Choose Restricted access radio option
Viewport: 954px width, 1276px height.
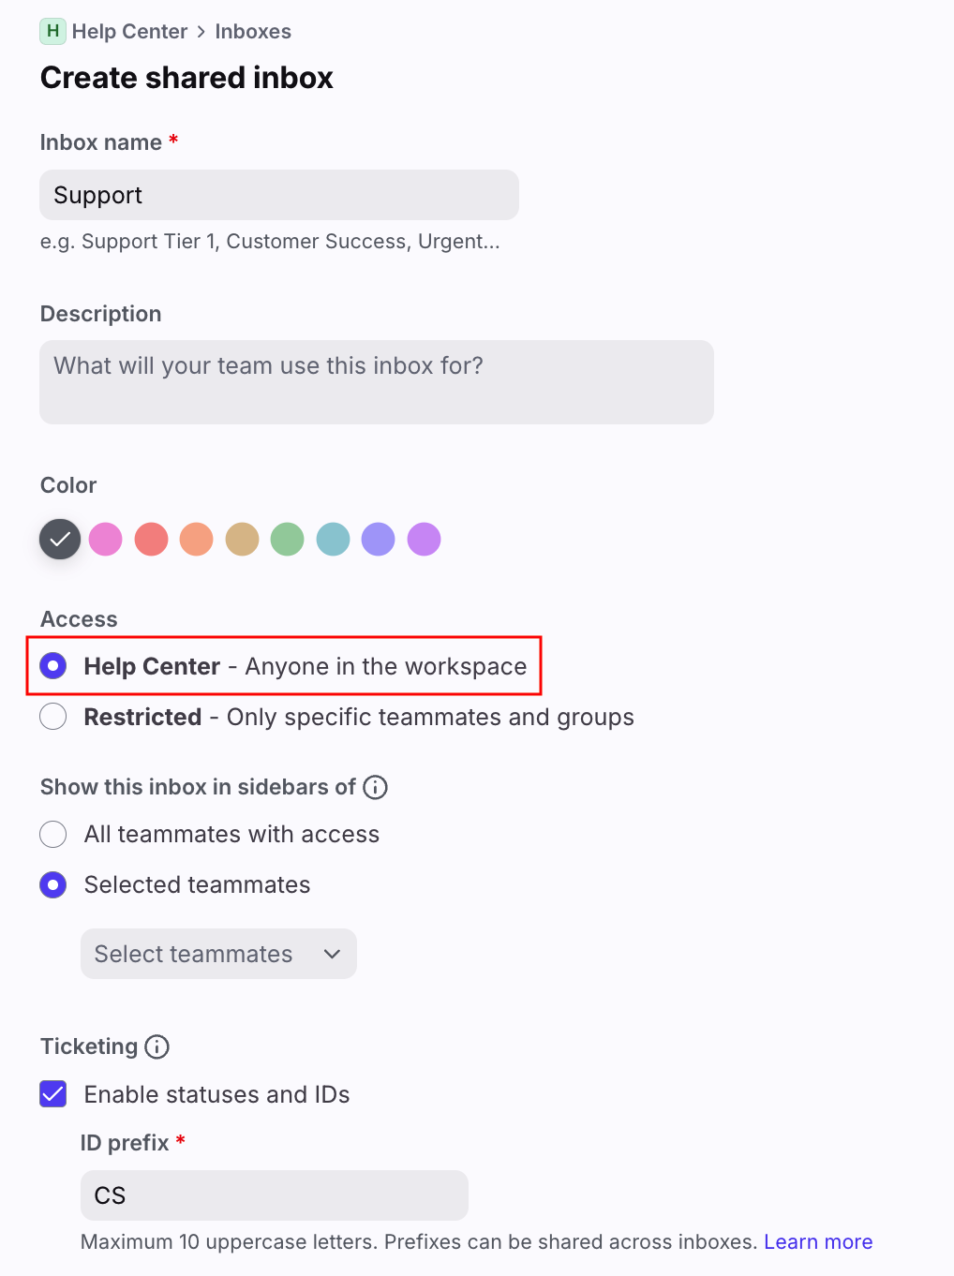pyautogui.click(x=53, y=717)
